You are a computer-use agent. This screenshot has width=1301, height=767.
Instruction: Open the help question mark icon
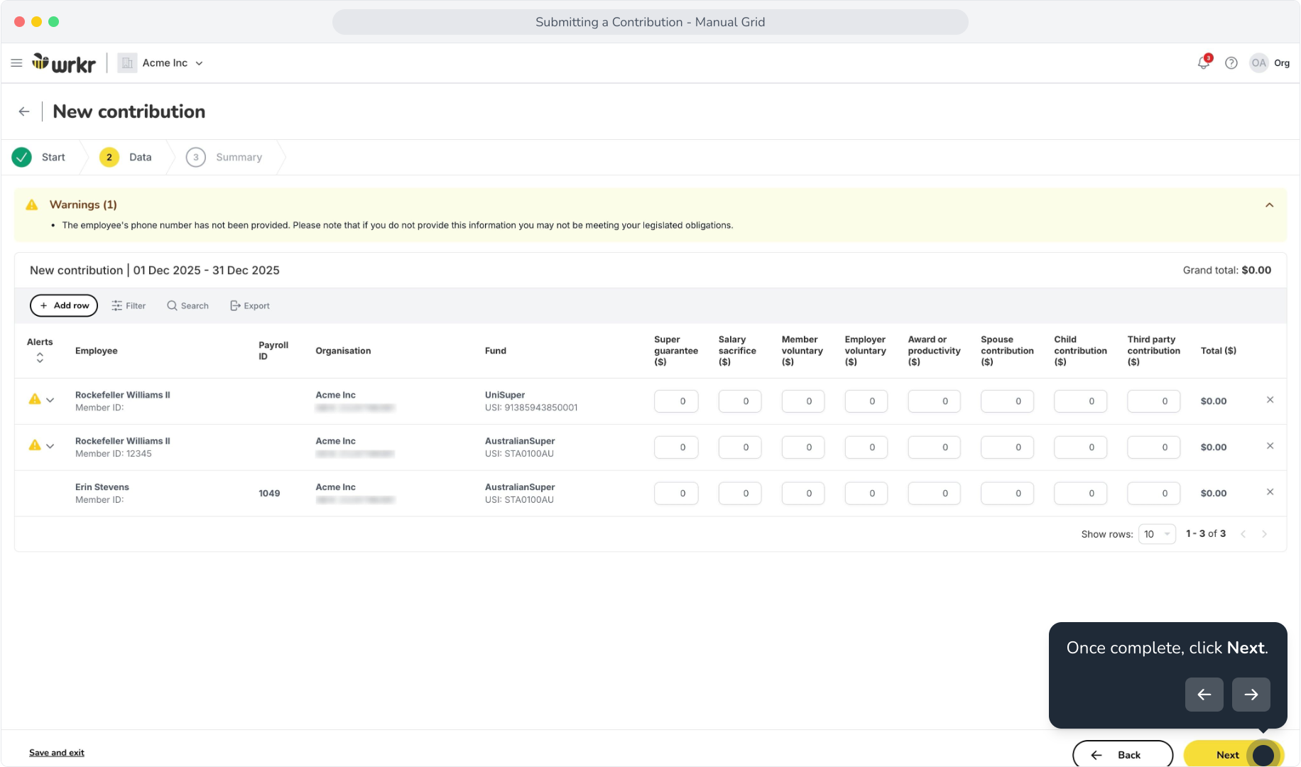click(x=1231, y=63)
